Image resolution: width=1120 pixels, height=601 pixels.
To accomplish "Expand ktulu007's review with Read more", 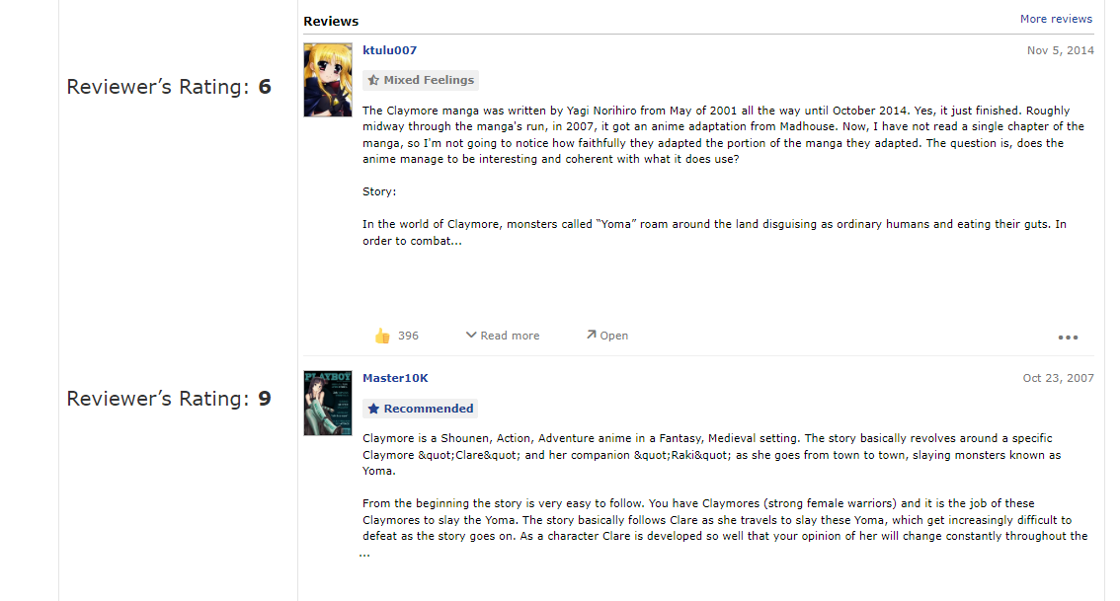I will [x=503, y=336].
